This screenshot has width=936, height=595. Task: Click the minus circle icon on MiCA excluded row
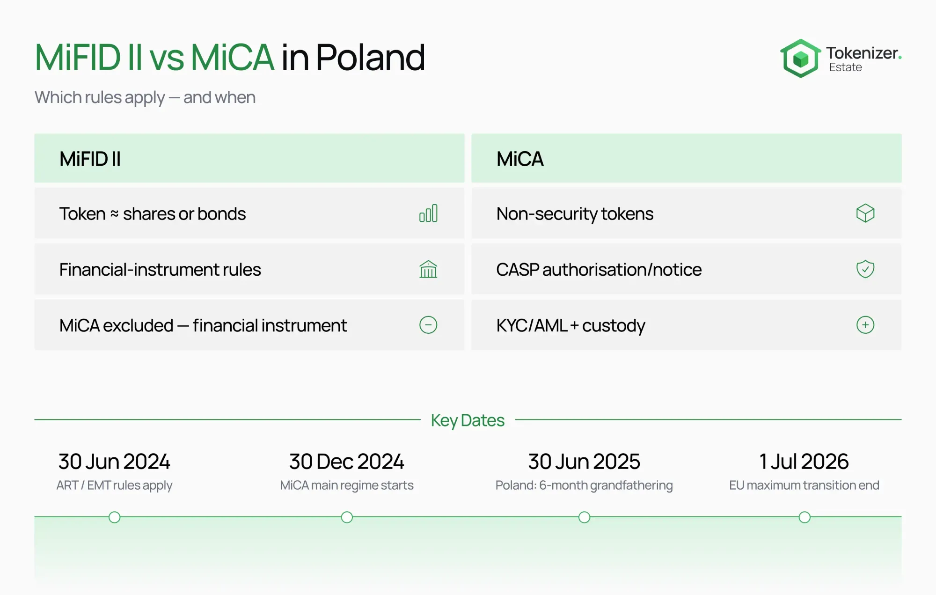point(428,325)
